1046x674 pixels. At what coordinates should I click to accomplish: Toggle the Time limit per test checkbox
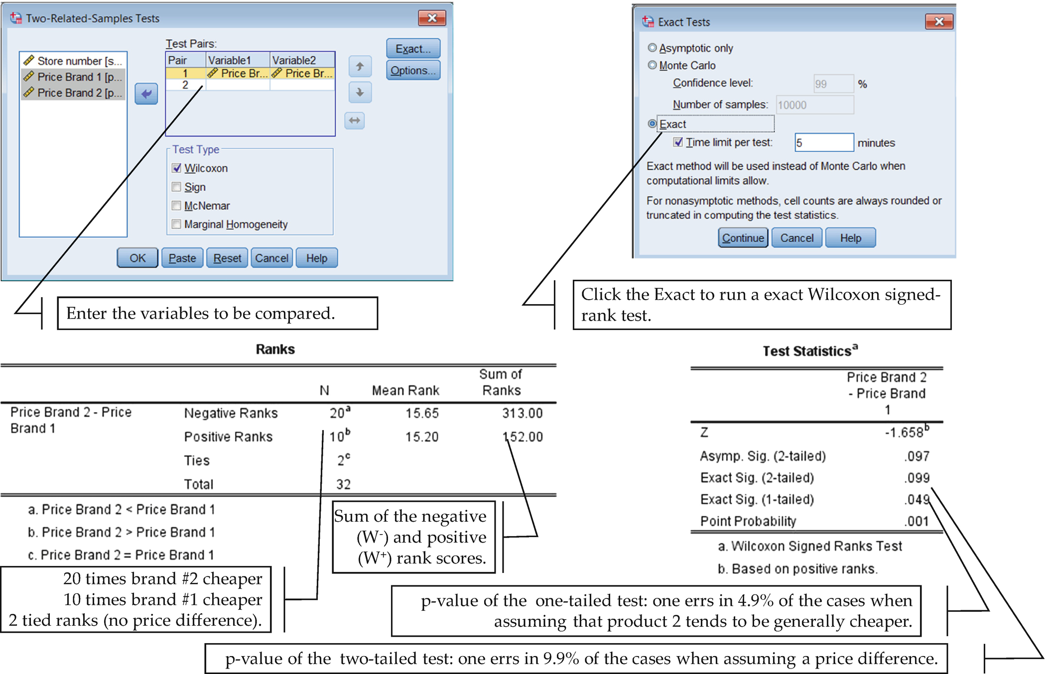677,142
